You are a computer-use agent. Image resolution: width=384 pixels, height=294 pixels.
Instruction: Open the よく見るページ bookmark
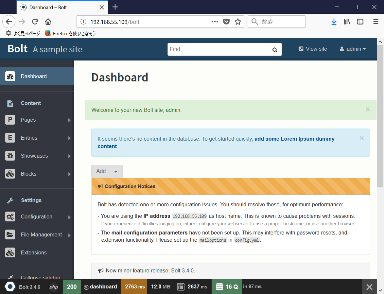click(x=23, y=33)
